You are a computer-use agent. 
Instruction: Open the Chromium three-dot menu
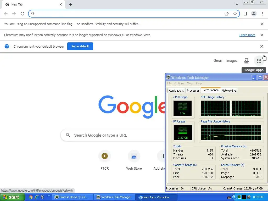pyautogui.click(x=262, y=14)
